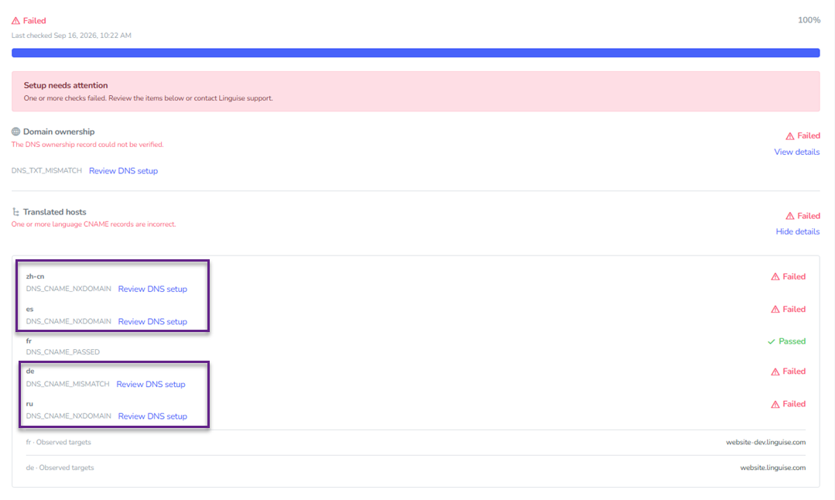Select the ru language label

coord(29,403)
